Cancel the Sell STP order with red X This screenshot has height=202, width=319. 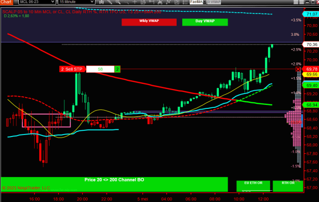298,69
